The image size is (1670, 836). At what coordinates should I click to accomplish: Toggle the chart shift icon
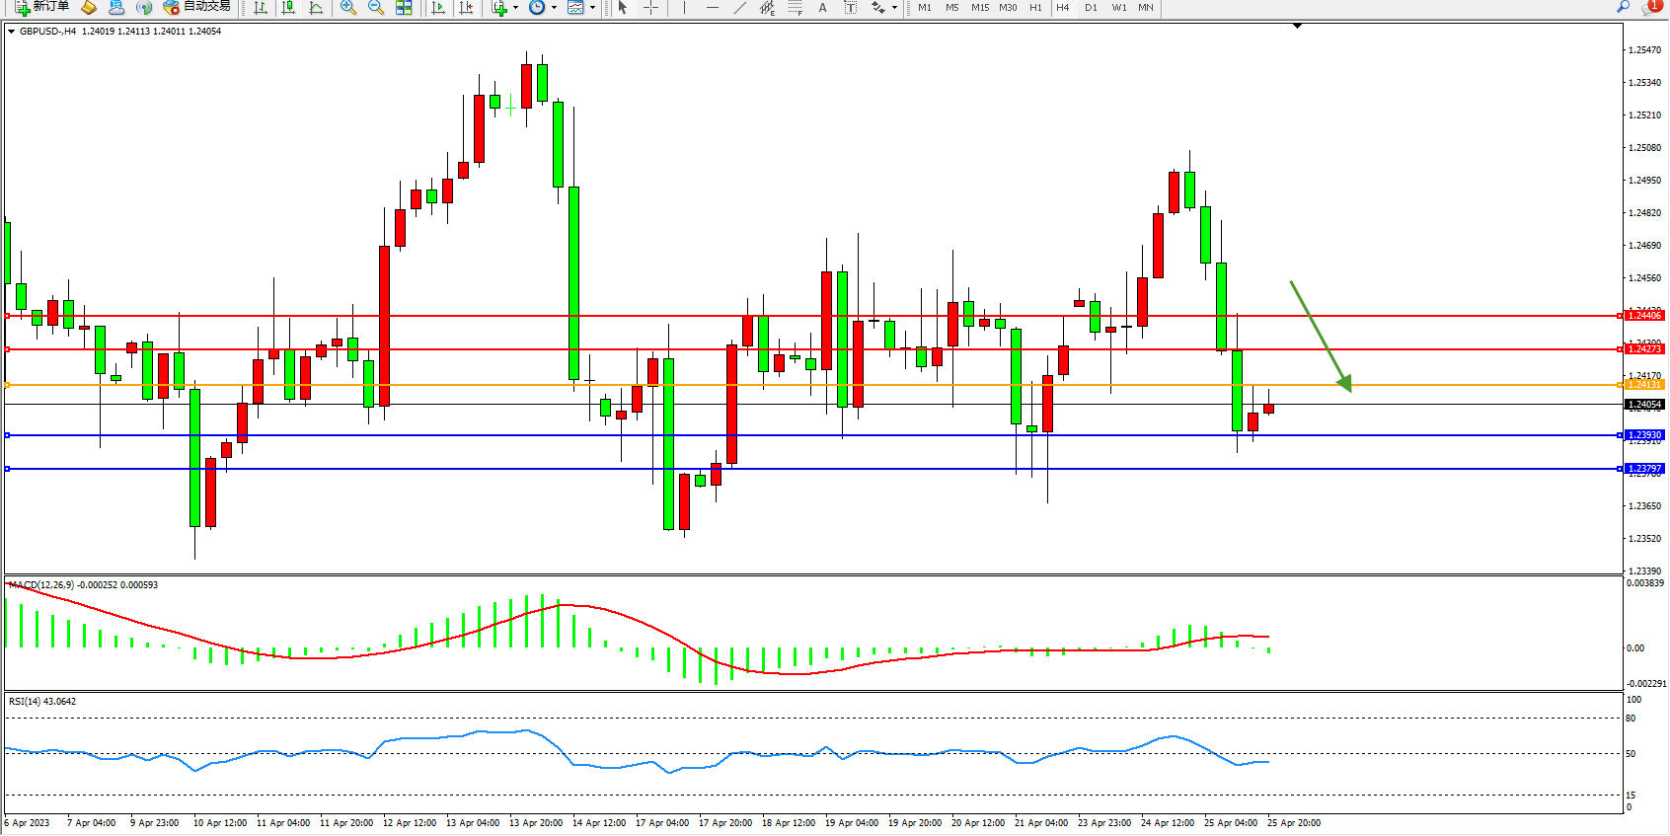(467, 8)
